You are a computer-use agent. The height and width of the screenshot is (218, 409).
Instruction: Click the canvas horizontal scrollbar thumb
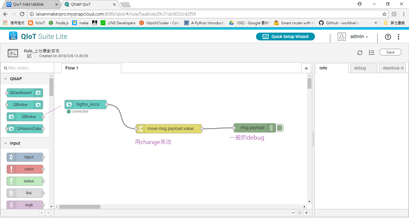tap(80, 207)
